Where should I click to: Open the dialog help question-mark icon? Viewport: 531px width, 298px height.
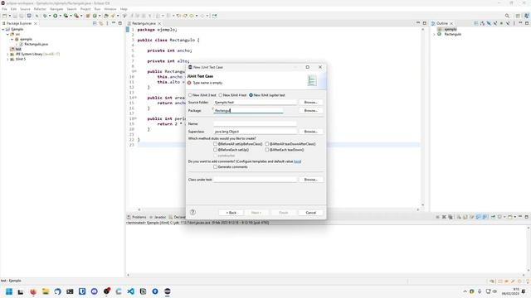192,212
